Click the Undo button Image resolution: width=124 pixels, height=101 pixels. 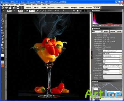(9, 11)
